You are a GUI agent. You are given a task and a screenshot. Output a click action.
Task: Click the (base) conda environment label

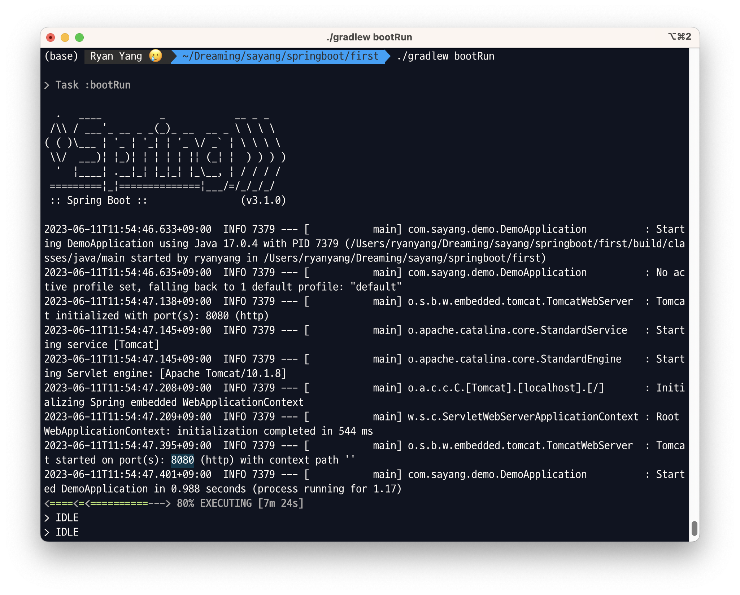click(x=61, y=56)
